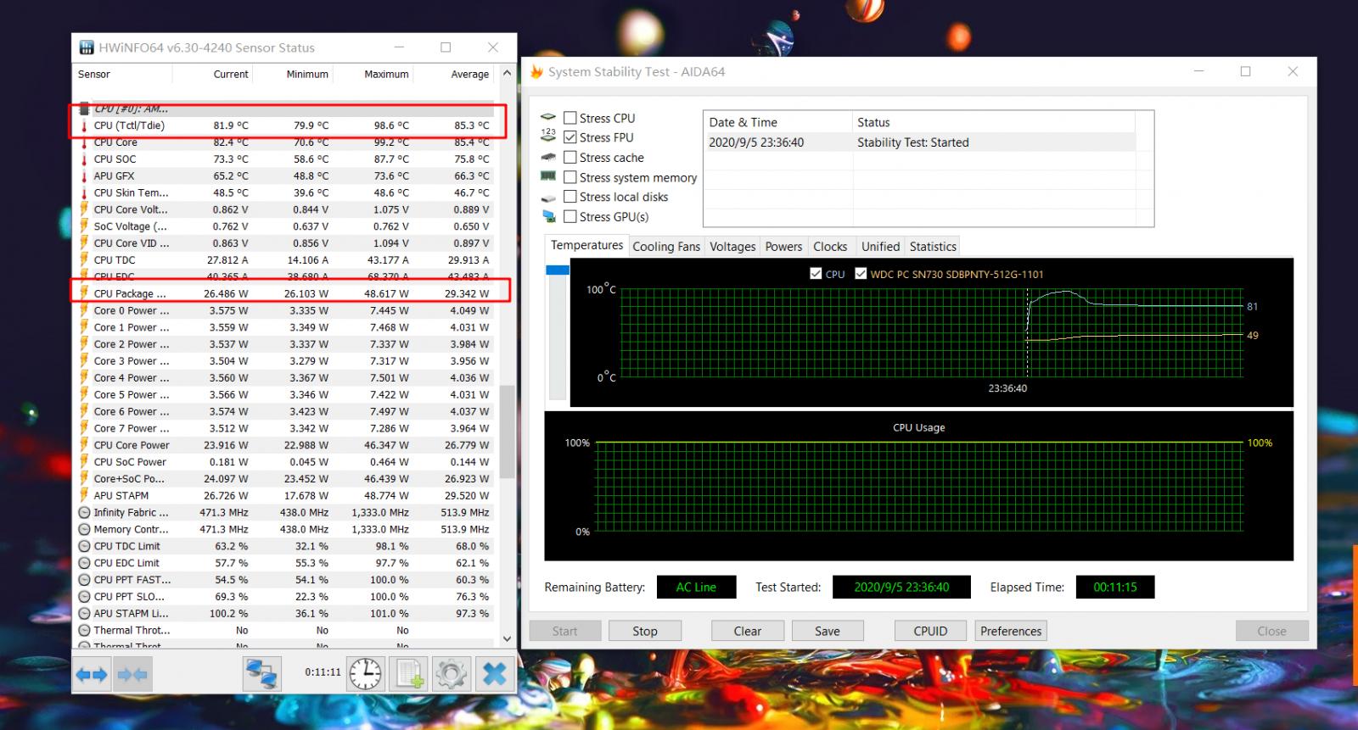Click the Elapsed Time value 00:11:15
This screenshot has height=730, width=1358.
pyautogui.click(x=1115, y=587)
